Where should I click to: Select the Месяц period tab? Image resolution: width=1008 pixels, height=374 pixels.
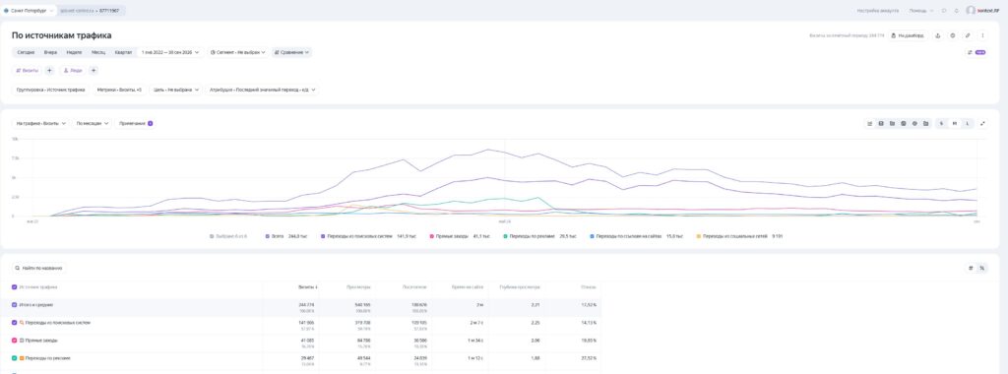click(x=98, y=53)
